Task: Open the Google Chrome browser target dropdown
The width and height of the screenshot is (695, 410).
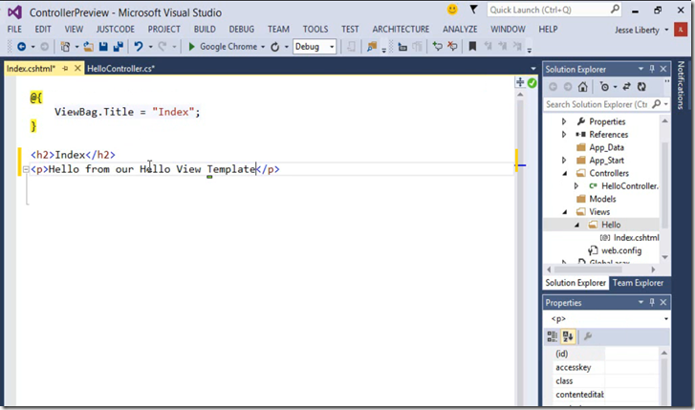Action: click(263, 47)
